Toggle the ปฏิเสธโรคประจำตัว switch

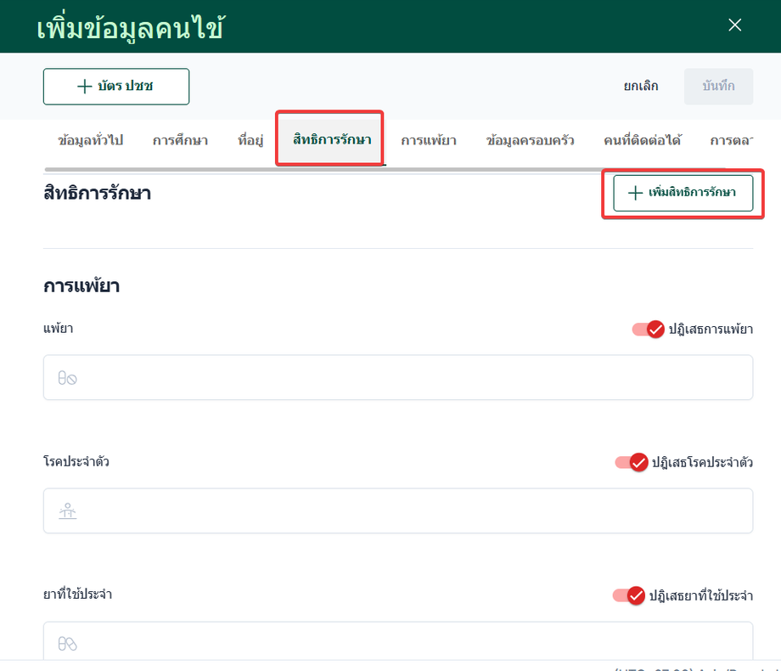pyautogui.click(x=631, y=462)
